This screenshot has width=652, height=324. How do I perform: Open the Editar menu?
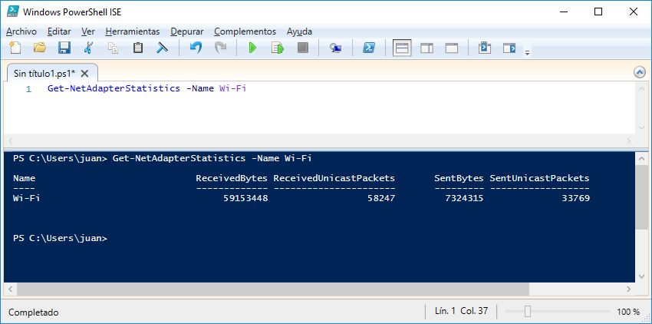[x=59, y=31]
